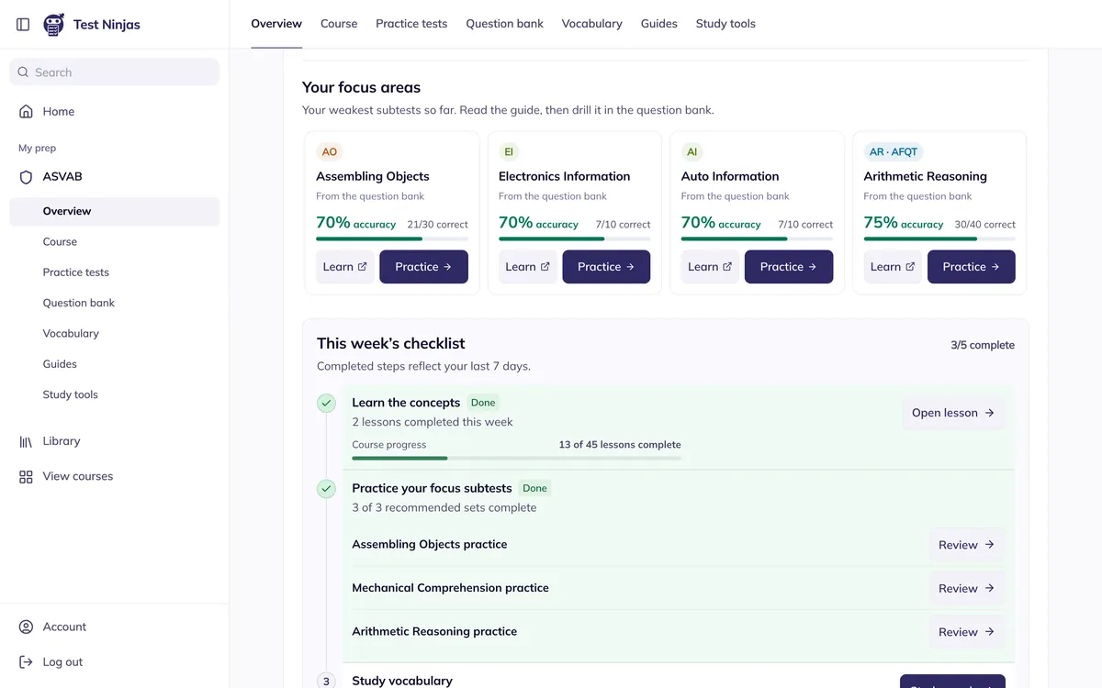Screen dimensions: 1102x688
Task: Click the Course progress bar
Action: [x=516, y=458]
